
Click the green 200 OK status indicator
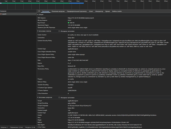click(69, 23)
